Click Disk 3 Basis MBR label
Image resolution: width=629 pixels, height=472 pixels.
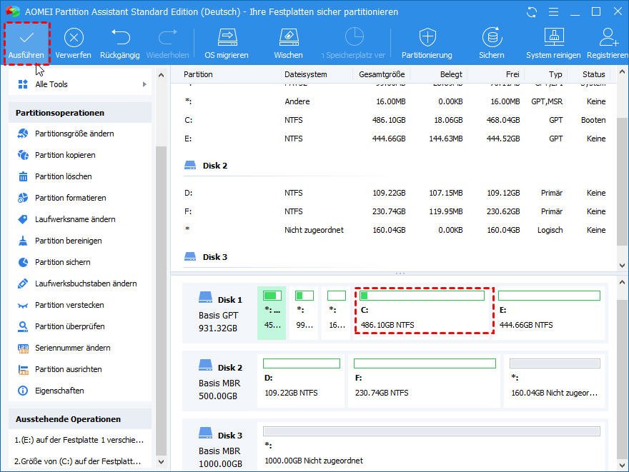pyautogui.click(x=220, y=448)
